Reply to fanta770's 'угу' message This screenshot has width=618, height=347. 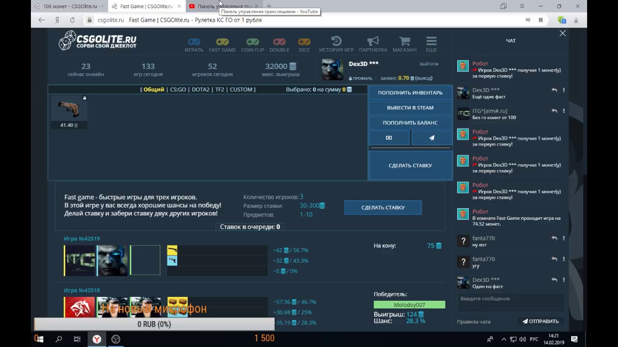point(554,259)
